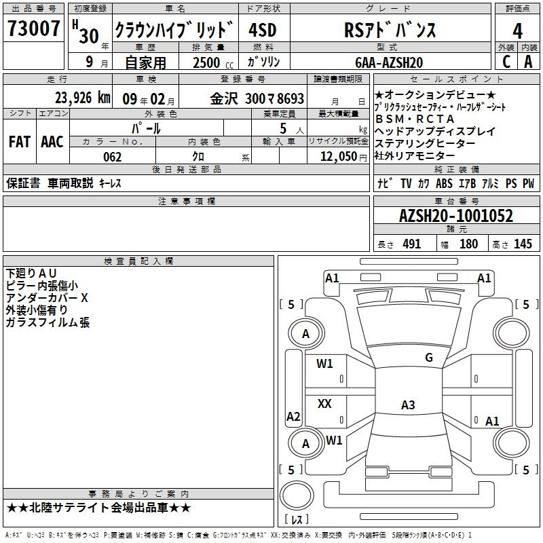Click the A2 marker on diagram left edge
Viewport: 543px width, 543px height.
(x=293, y=417)
